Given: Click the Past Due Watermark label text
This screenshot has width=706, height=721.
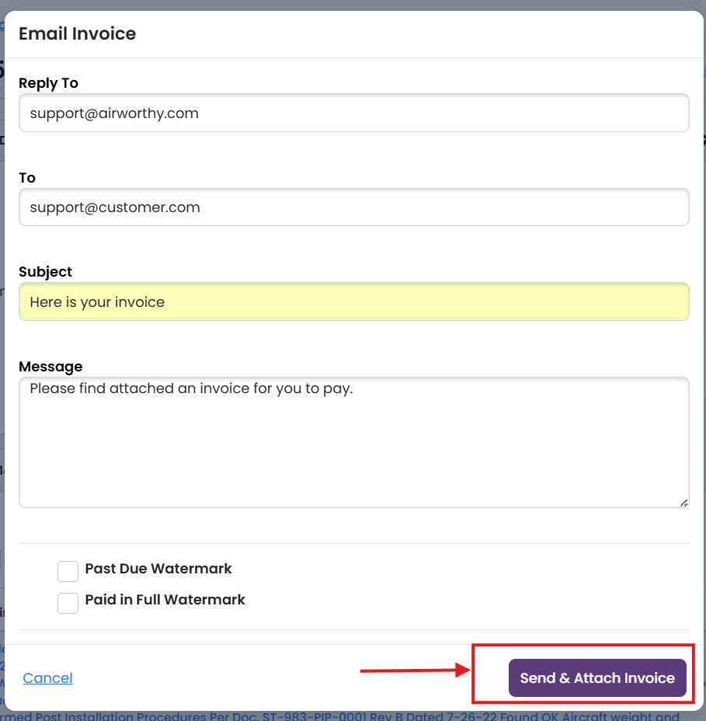Looking at the screenshot, I should (x=158, y=569).
